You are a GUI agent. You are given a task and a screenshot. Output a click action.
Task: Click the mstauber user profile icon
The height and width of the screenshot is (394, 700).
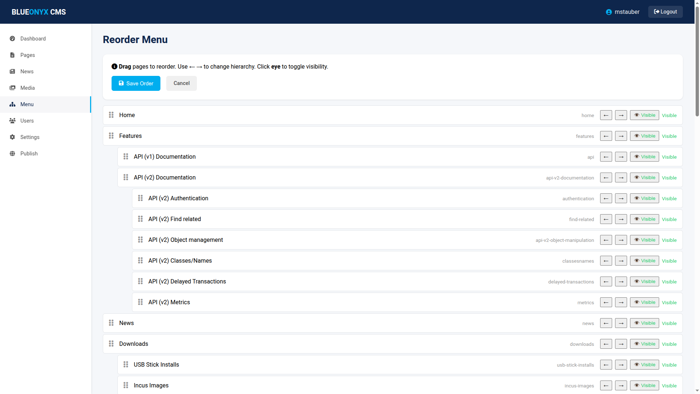coord(608,12)
